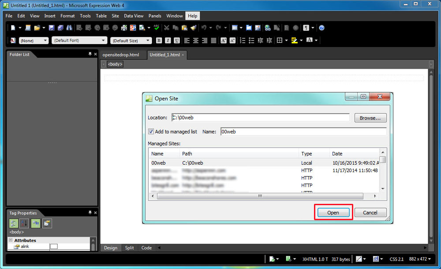This screenshot has height=269, width=441.
Task: Click the Insert Table icon
Action: pyautogui.click(x=235, y=28)
